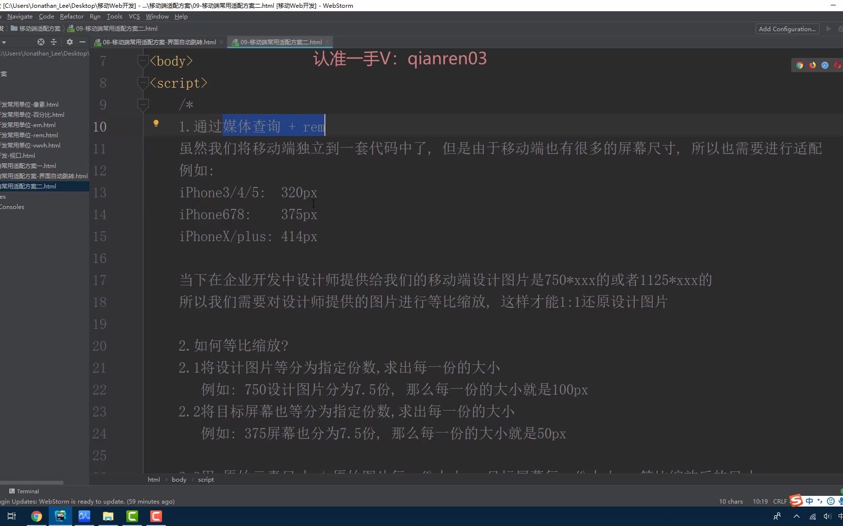Click the Run configuration play icon
This screenshot has height=526, width=843.
click(828, 29)
